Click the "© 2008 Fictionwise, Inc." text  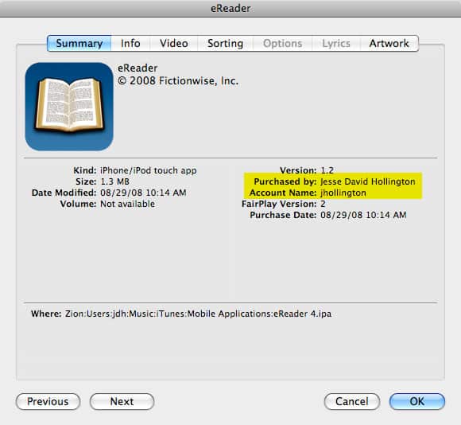(178, 81)
